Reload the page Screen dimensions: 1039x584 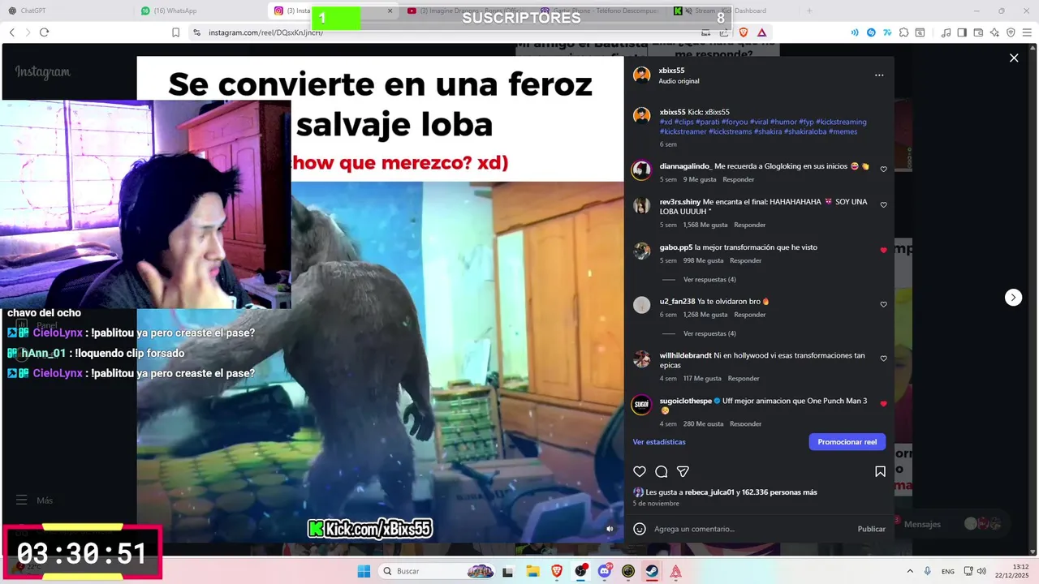tap(44, 32)
